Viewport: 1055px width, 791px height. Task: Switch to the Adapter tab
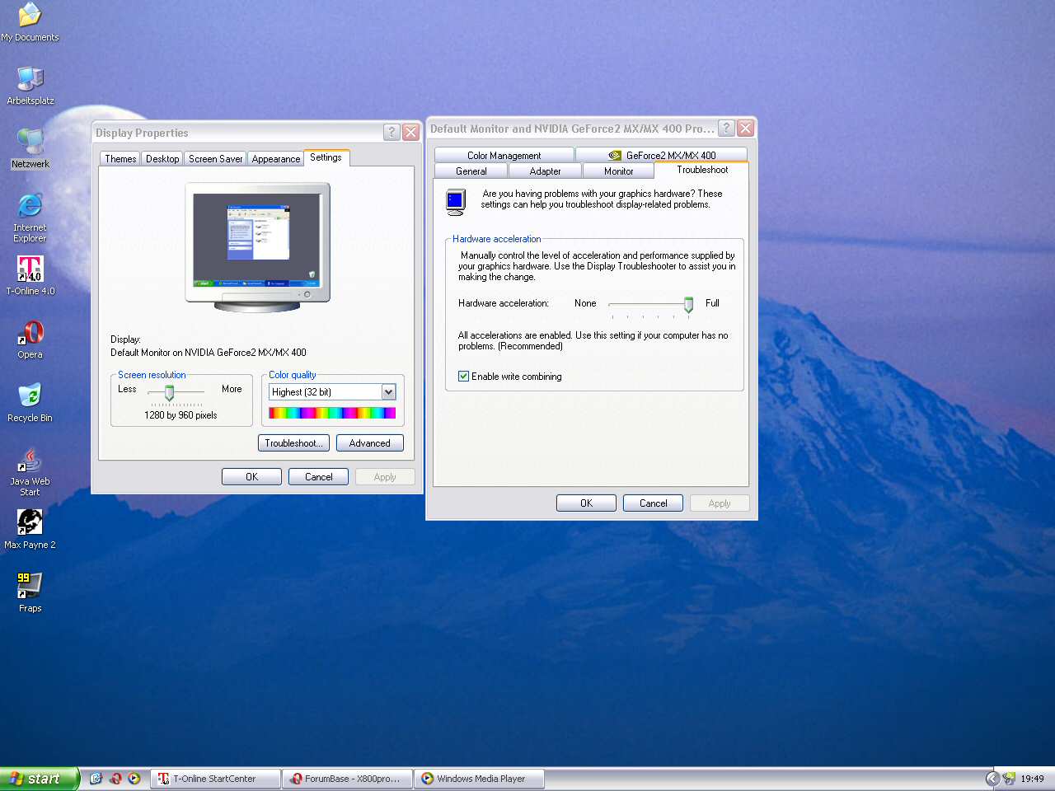(545, 171)
